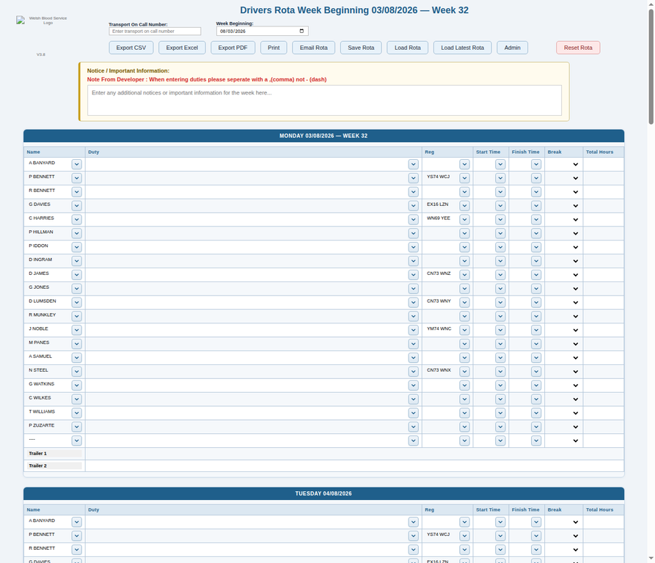655x563 pixels.
Task: Focus the Transport On Call Number field
Action: pos(155,32)
